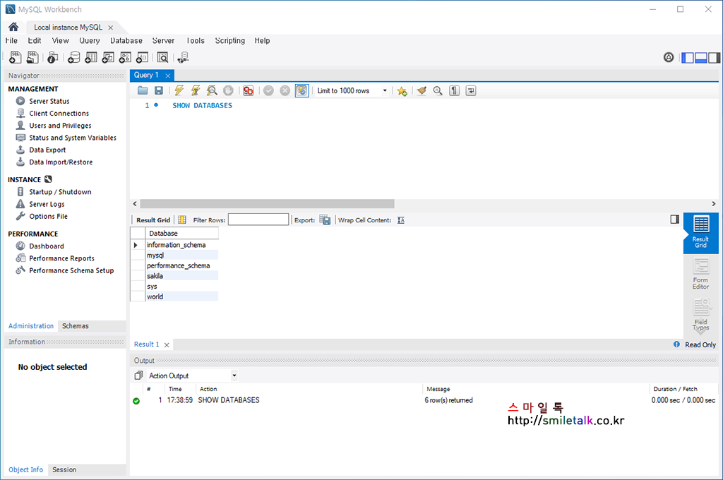Open Server Status in navigator
723x480 pixels.
click(x=49, y=101)
